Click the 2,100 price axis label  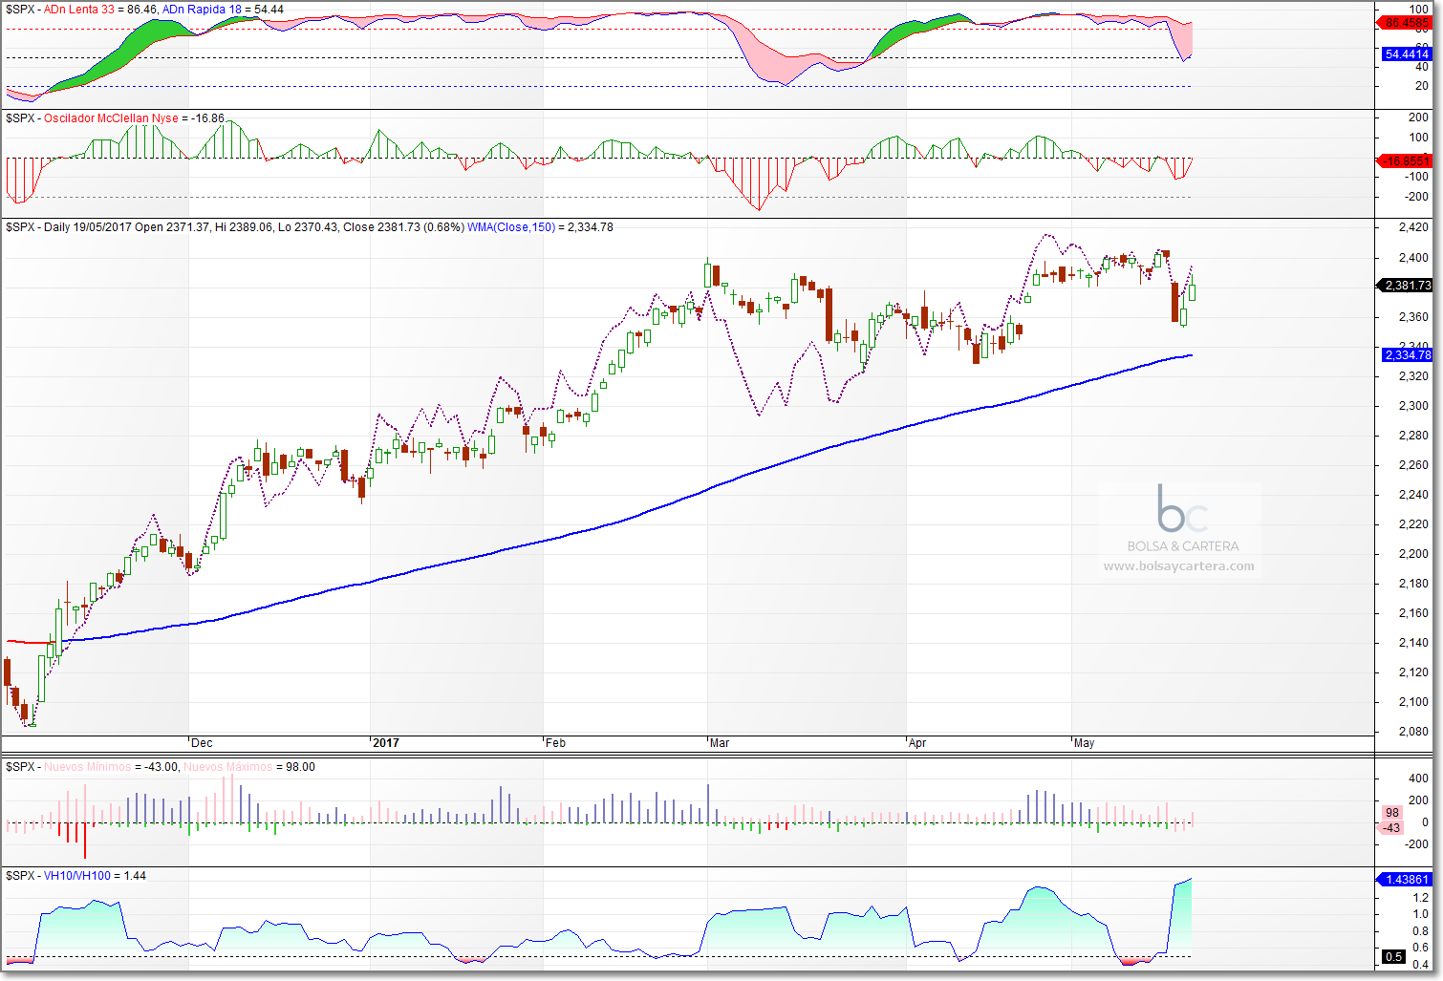click(x=1413, y=702)
